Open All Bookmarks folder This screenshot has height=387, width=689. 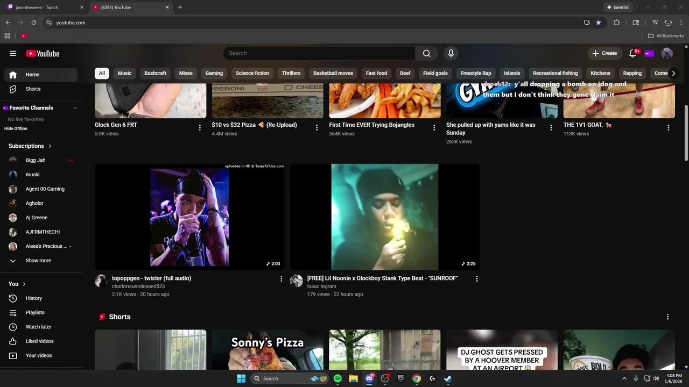click(x=666, y=36)
